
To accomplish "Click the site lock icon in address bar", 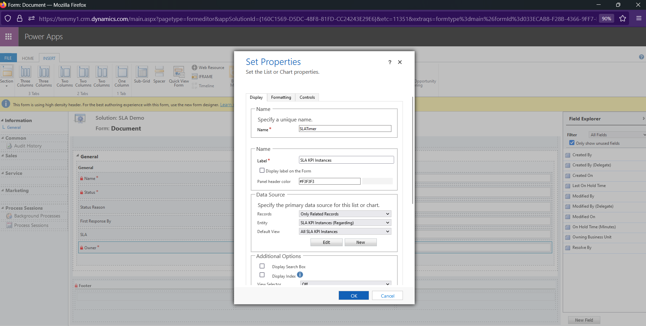I will tap(20, 18).
